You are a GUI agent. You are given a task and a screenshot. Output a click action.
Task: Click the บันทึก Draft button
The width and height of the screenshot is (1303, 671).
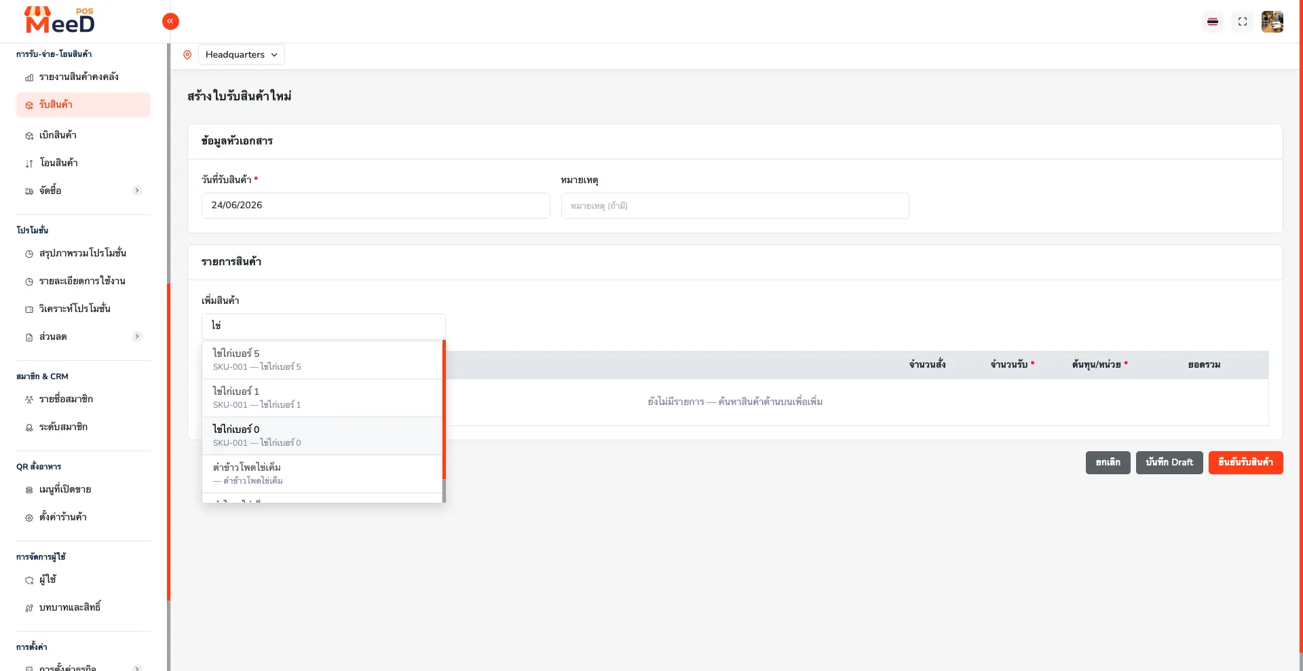[1169, 463]
